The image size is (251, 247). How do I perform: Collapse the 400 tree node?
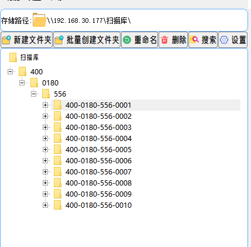coord(10,71)
